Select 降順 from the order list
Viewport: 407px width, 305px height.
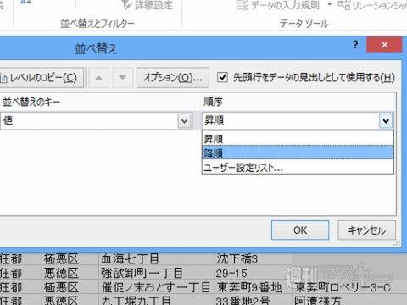click(298, 152)
